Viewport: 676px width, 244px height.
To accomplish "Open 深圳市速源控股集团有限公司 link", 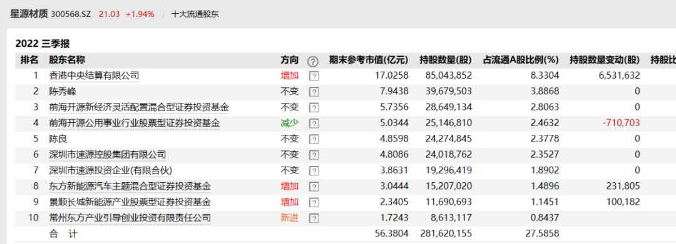I will click(108, 155).
